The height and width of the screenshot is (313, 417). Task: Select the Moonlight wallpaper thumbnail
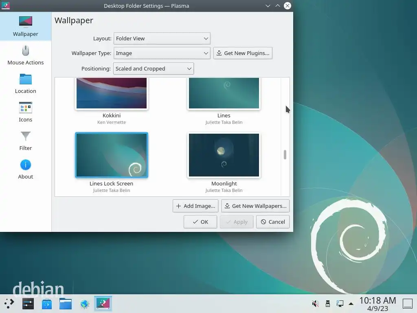tap(224, 155)
